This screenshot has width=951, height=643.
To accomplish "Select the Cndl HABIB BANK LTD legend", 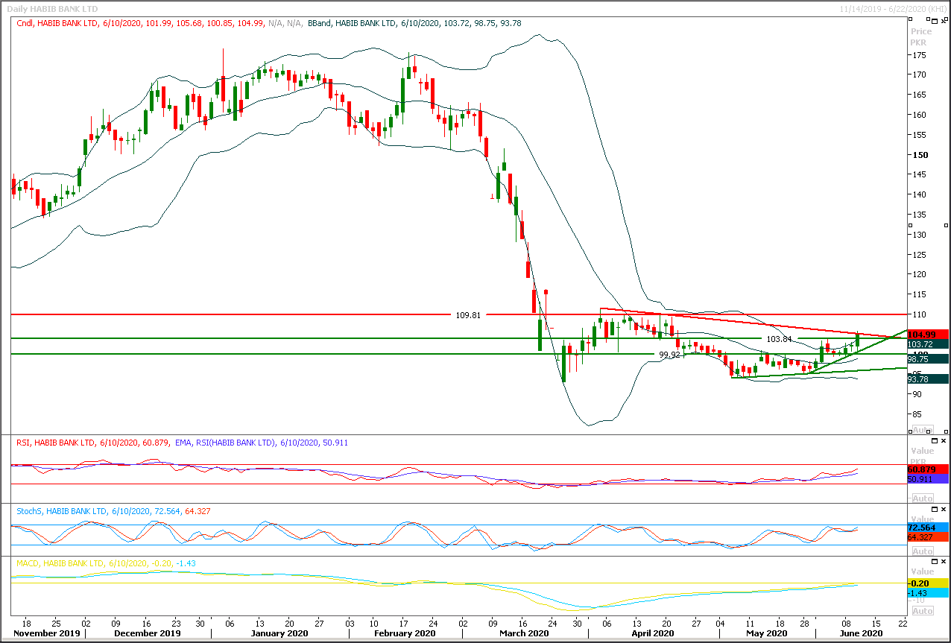I will coord(159,24).
